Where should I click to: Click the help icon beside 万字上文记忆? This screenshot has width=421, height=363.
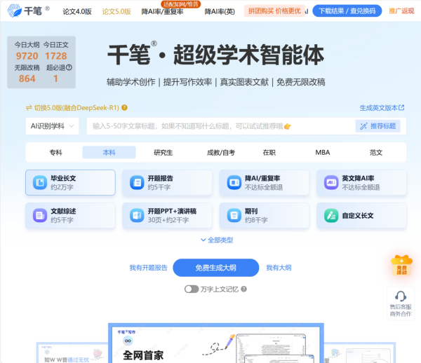pos(243,289)
